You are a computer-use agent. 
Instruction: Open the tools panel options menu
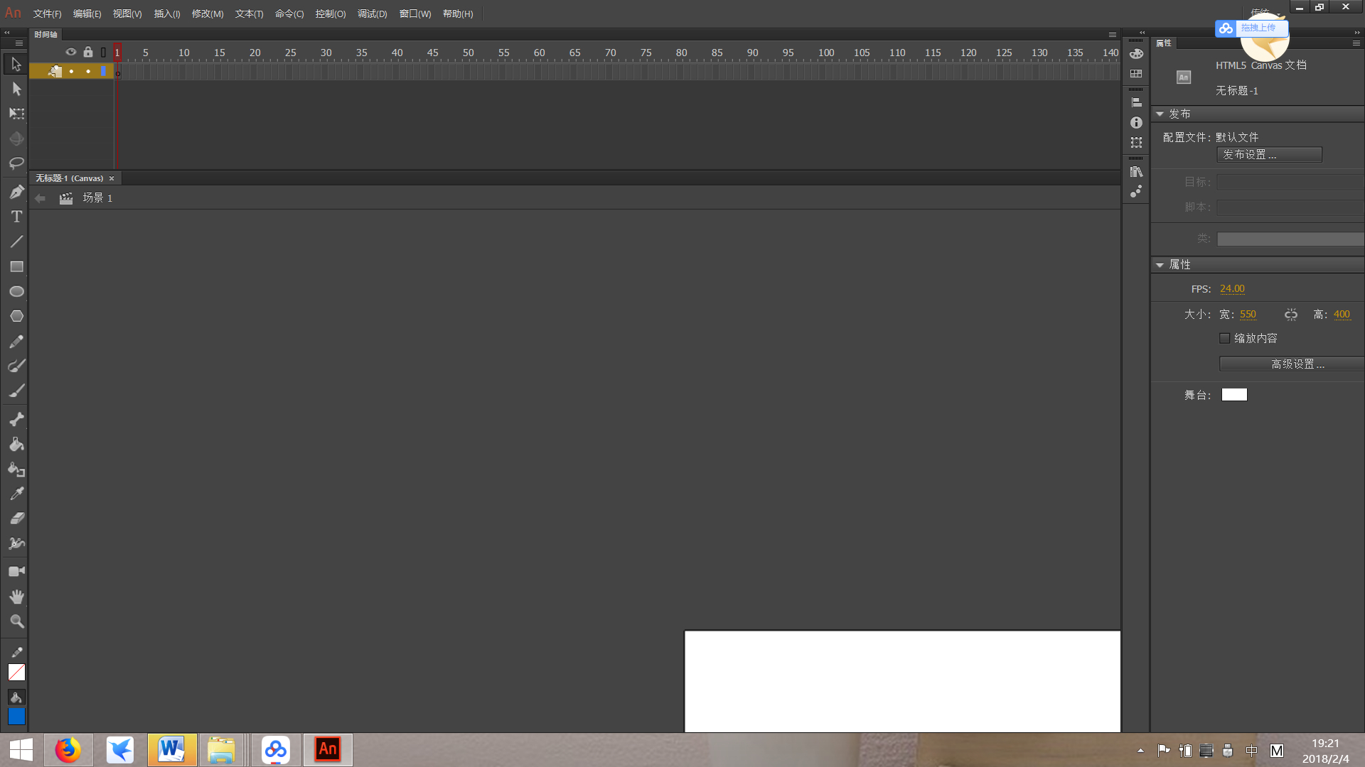coord(19,43)
